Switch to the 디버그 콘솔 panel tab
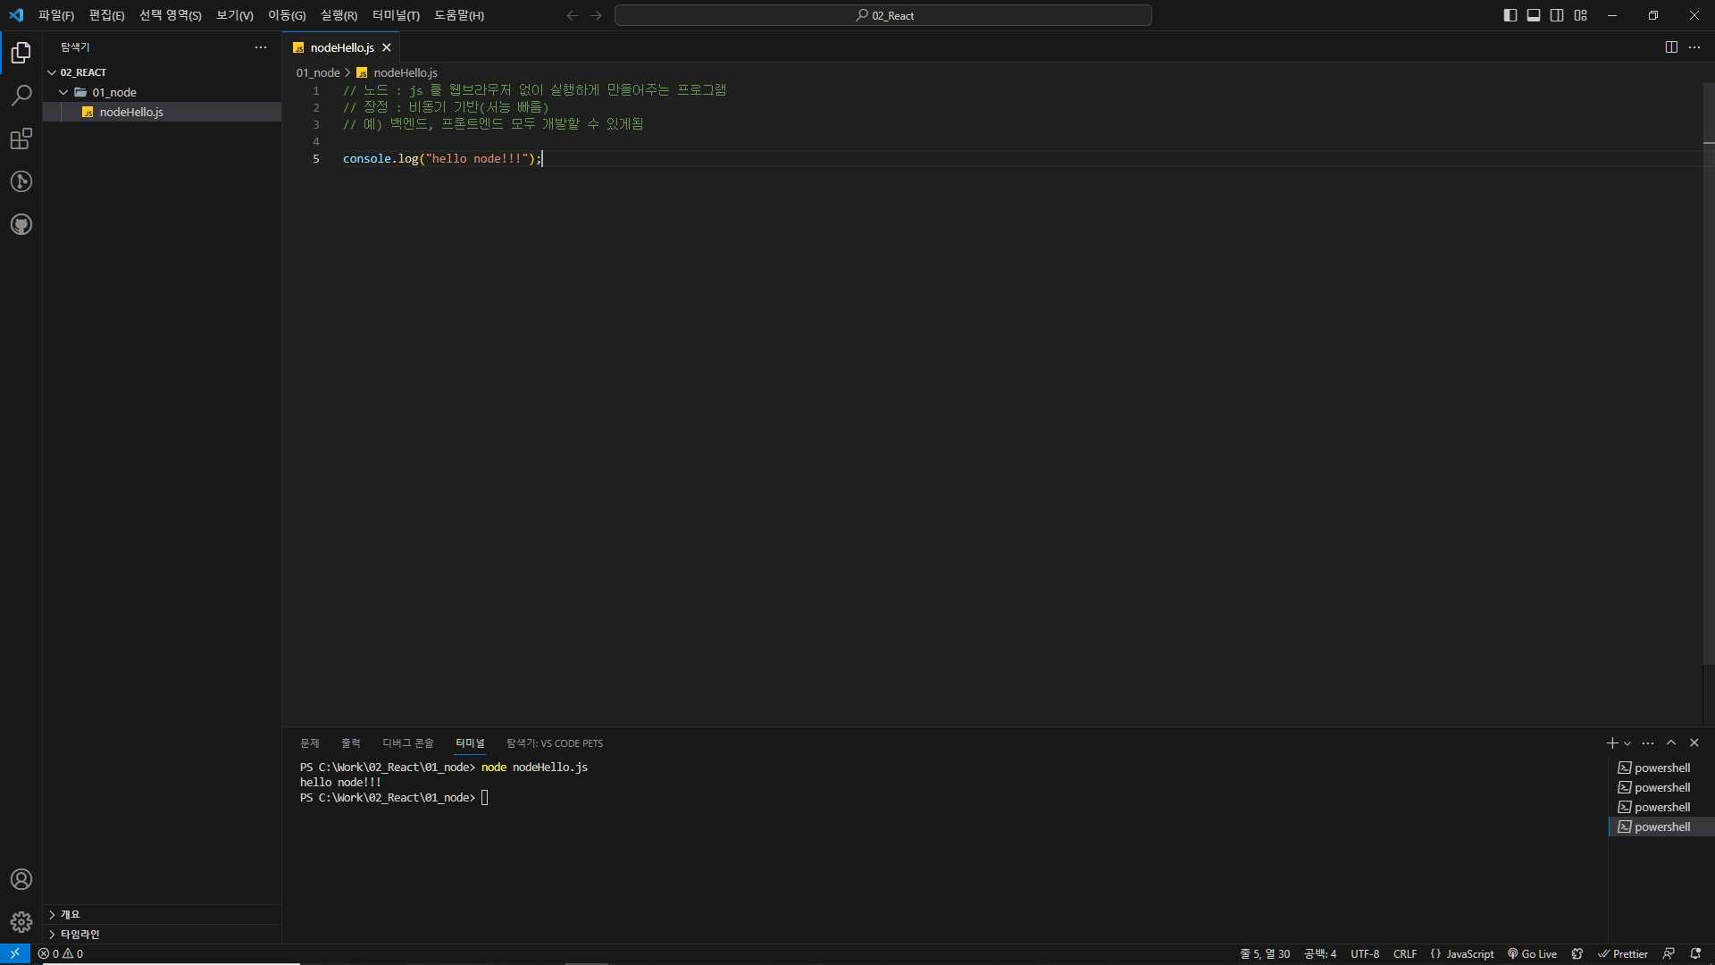Viewport: 1715px width, 965px height. click(407, 743)
